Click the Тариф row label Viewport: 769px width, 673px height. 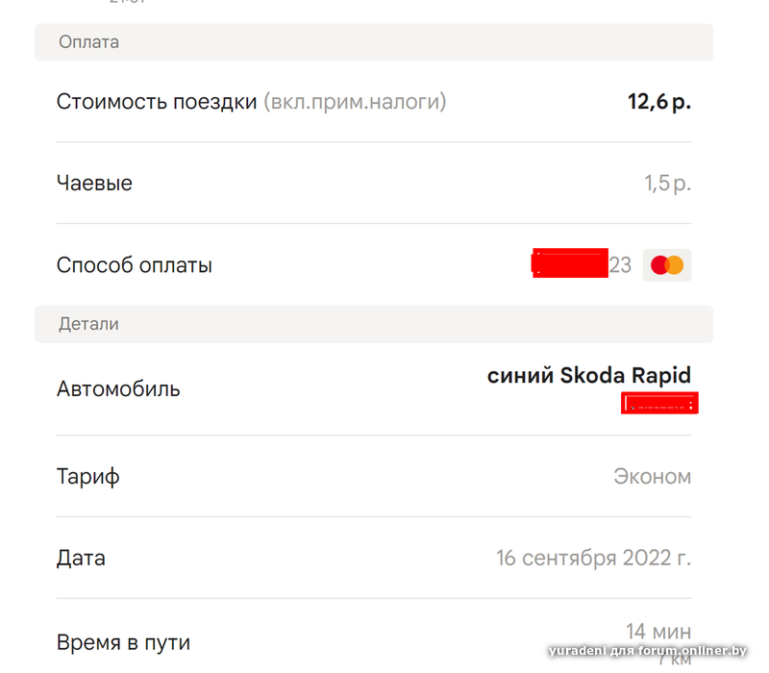click(x=88, y=477)
